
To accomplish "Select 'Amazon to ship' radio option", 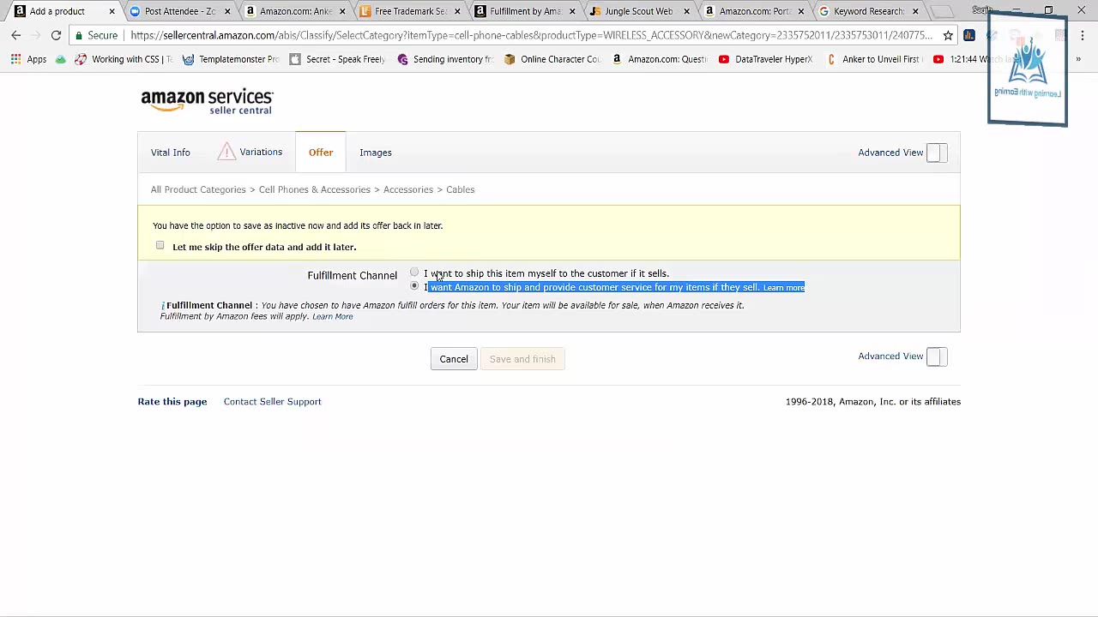I will pyautogui.click(x=414, y=286).
